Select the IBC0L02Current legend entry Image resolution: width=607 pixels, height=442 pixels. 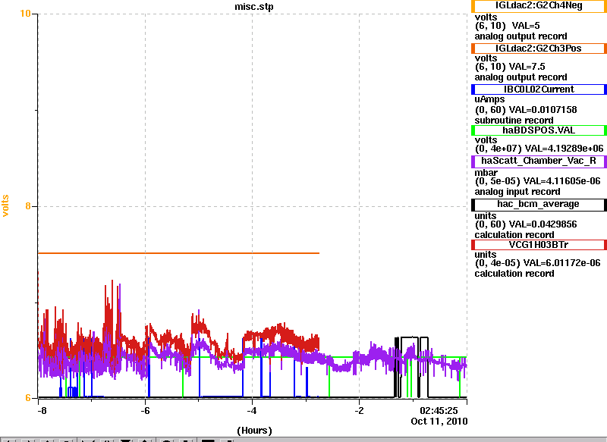tap(539, 89)
